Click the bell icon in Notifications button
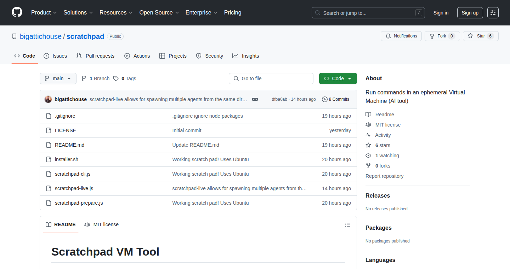Image resolution: width=510 pixels, height=269 pixels. tap(388, 36)
